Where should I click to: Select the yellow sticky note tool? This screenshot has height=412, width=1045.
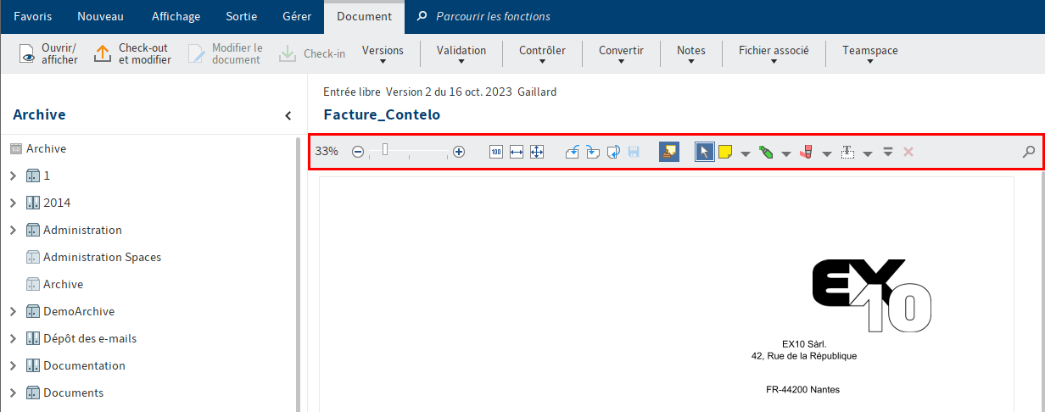[x=725, y=152]
